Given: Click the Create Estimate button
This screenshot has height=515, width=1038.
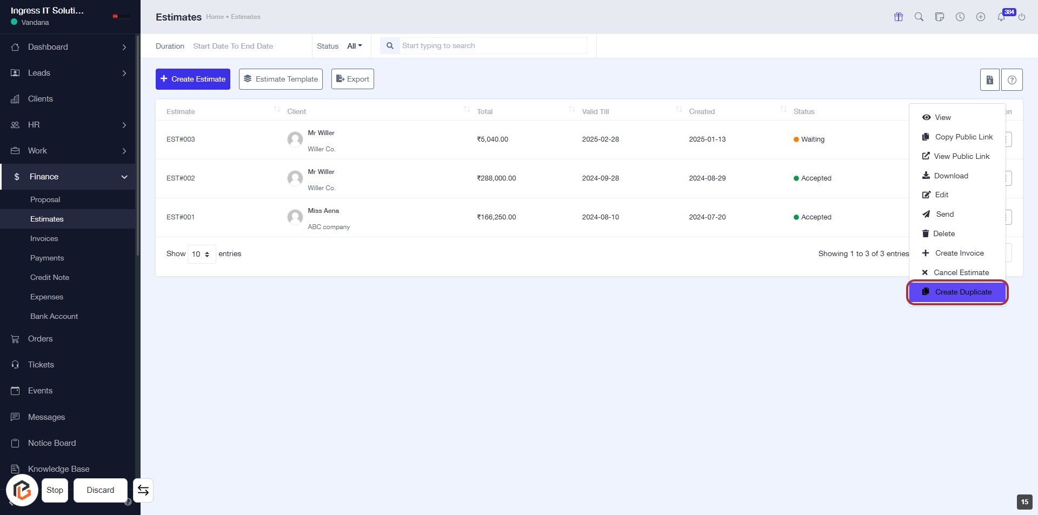Looking at the screenshot, I should [193, 79].
